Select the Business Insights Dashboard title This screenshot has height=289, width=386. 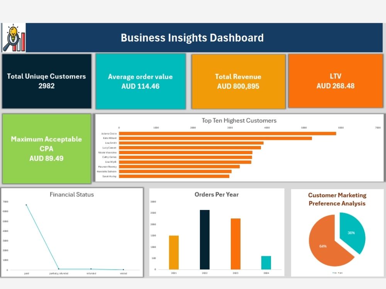click(192, 38)
